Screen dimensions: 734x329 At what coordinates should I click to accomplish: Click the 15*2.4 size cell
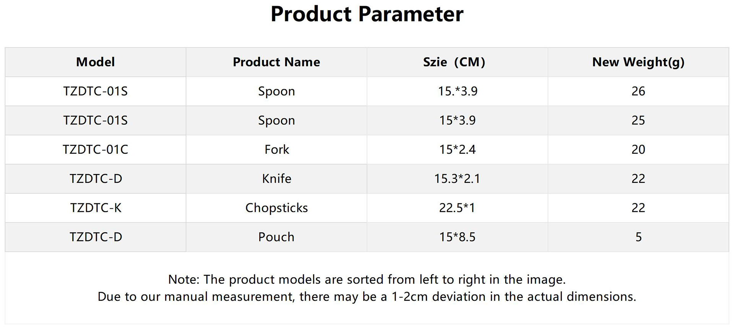pos(457,150)
